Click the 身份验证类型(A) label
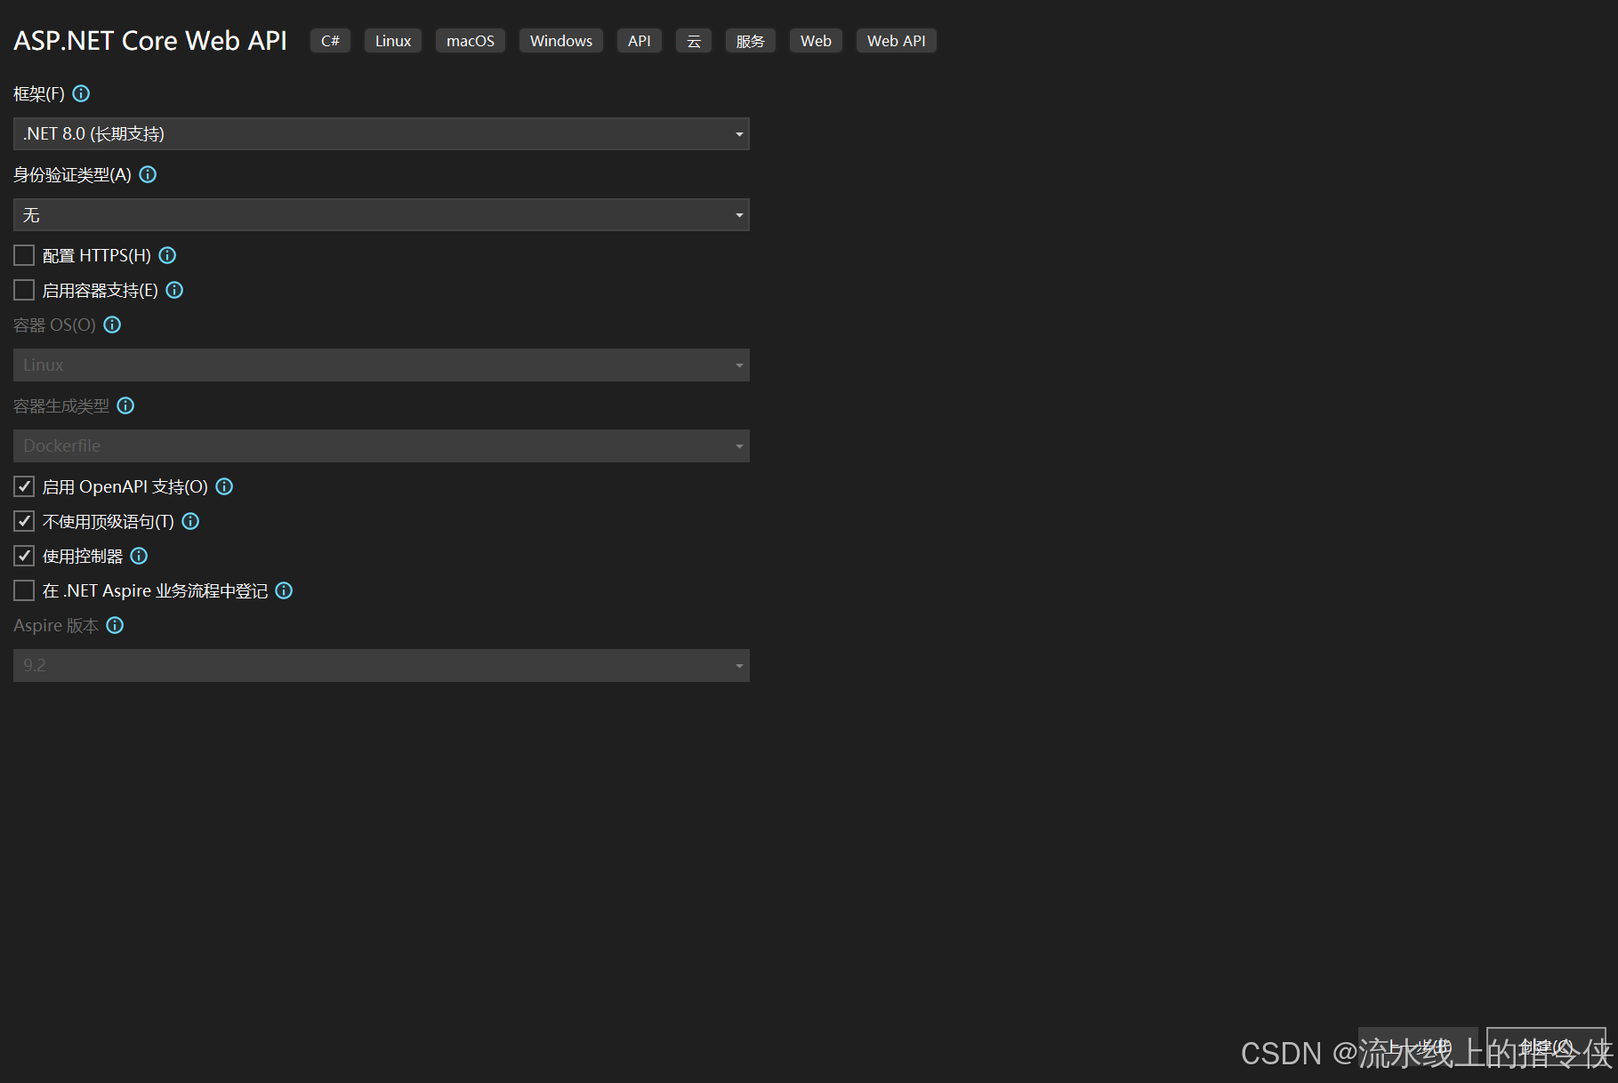The width and height of the screenshot is (1618, 1083). (x=72, y=174)
